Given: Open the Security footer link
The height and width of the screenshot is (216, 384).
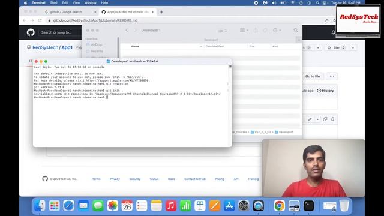Looking at the screenshot, I should (x=134, y=179).
